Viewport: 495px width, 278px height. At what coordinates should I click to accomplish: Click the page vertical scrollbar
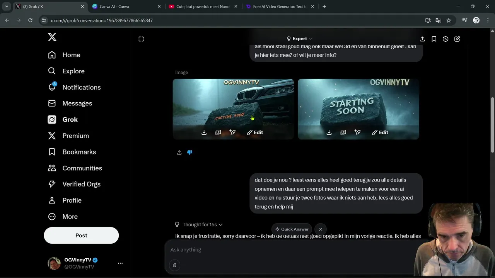coord(492,125)
